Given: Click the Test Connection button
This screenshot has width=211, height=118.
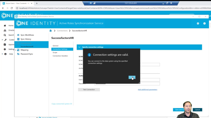Looking at the screenshot, I should [x=89, y=89].
